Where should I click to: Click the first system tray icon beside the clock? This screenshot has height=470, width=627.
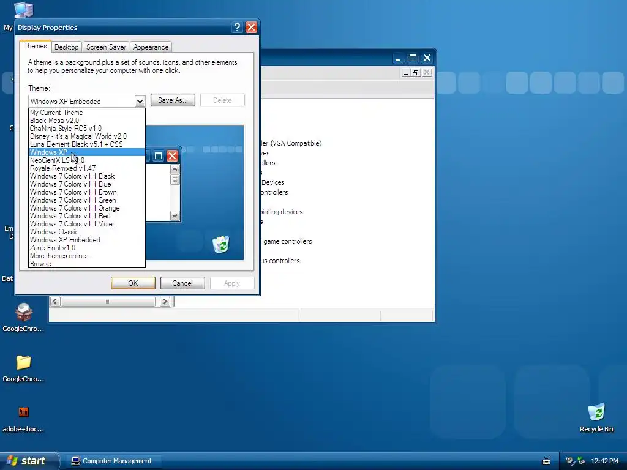pyautogui.click(x=570, y=461)
